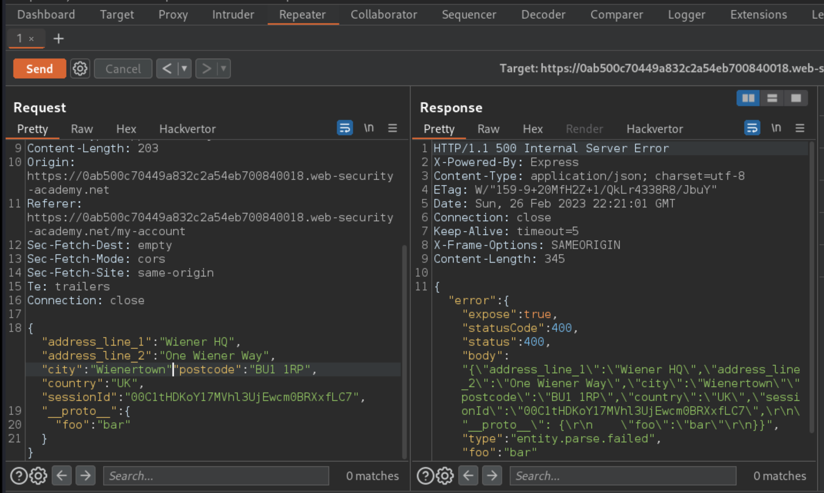
Task: Click the "sessionId" line in request body
Action: pyautogui.click(x=203, y=397)
